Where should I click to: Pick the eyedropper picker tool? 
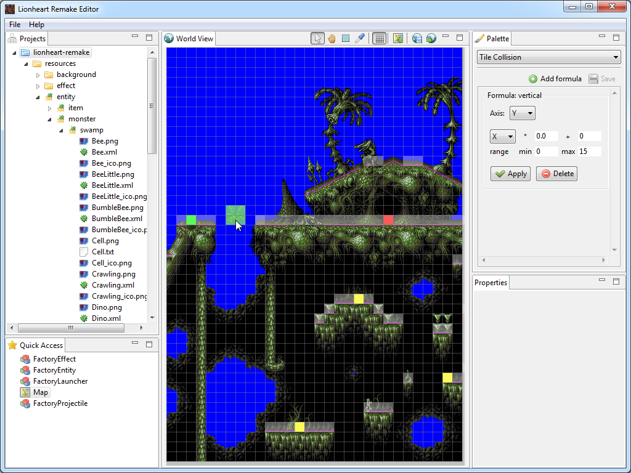coord(359,39)
